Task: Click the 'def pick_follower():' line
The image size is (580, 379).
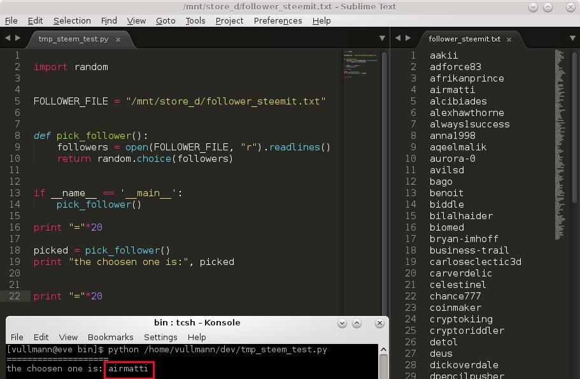Action: pos(90,136)
